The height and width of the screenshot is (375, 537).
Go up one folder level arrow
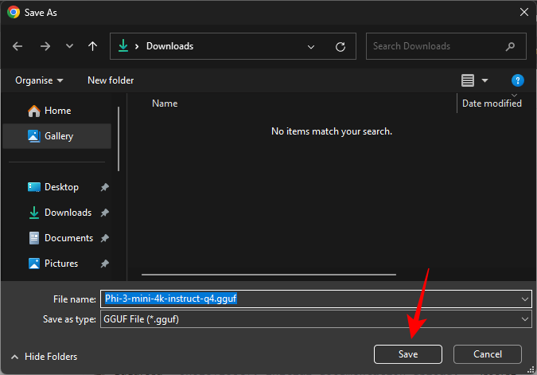pos(92,46)
